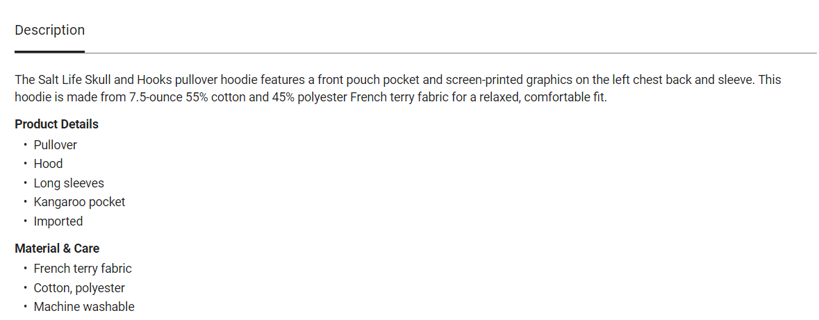Click the dark underline beneath Description tab
Image resolution: width=819 pixels, height=320 pixels.
(x=49, y=51)
